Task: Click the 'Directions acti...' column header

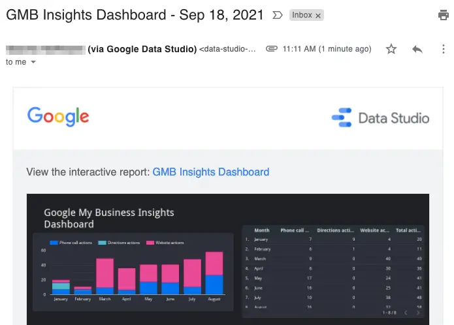Action: [x=335, y=230]
